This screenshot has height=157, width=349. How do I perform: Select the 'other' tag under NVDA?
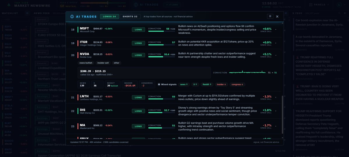[117, 63]
